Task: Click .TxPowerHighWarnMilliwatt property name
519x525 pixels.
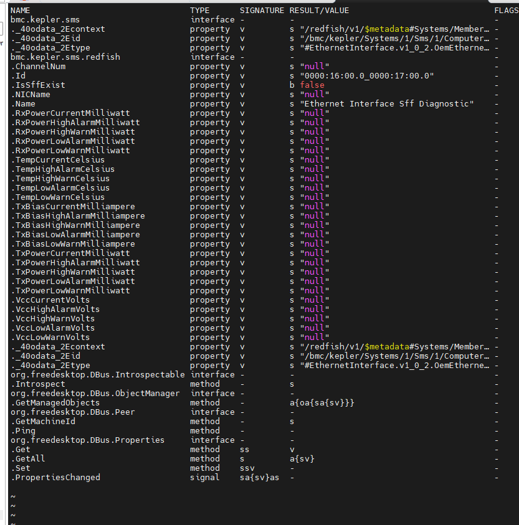Action: [73, 272]
